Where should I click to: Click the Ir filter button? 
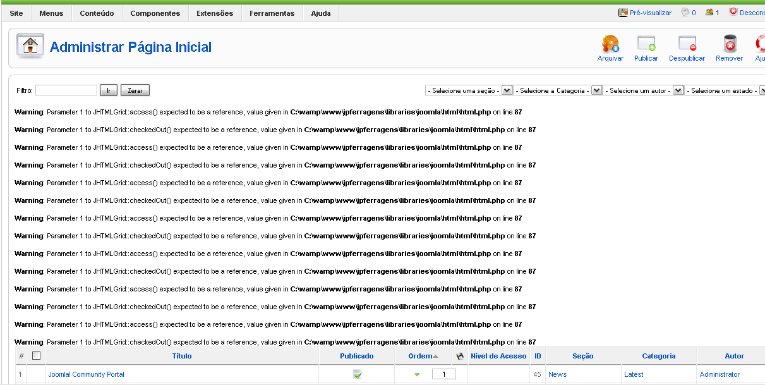[x=109, y=90]
